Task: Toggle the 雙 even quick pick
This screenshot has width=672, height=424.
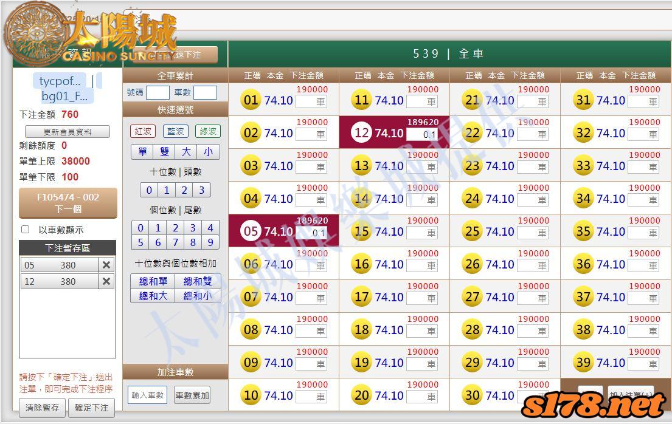Action: [164, 152]
